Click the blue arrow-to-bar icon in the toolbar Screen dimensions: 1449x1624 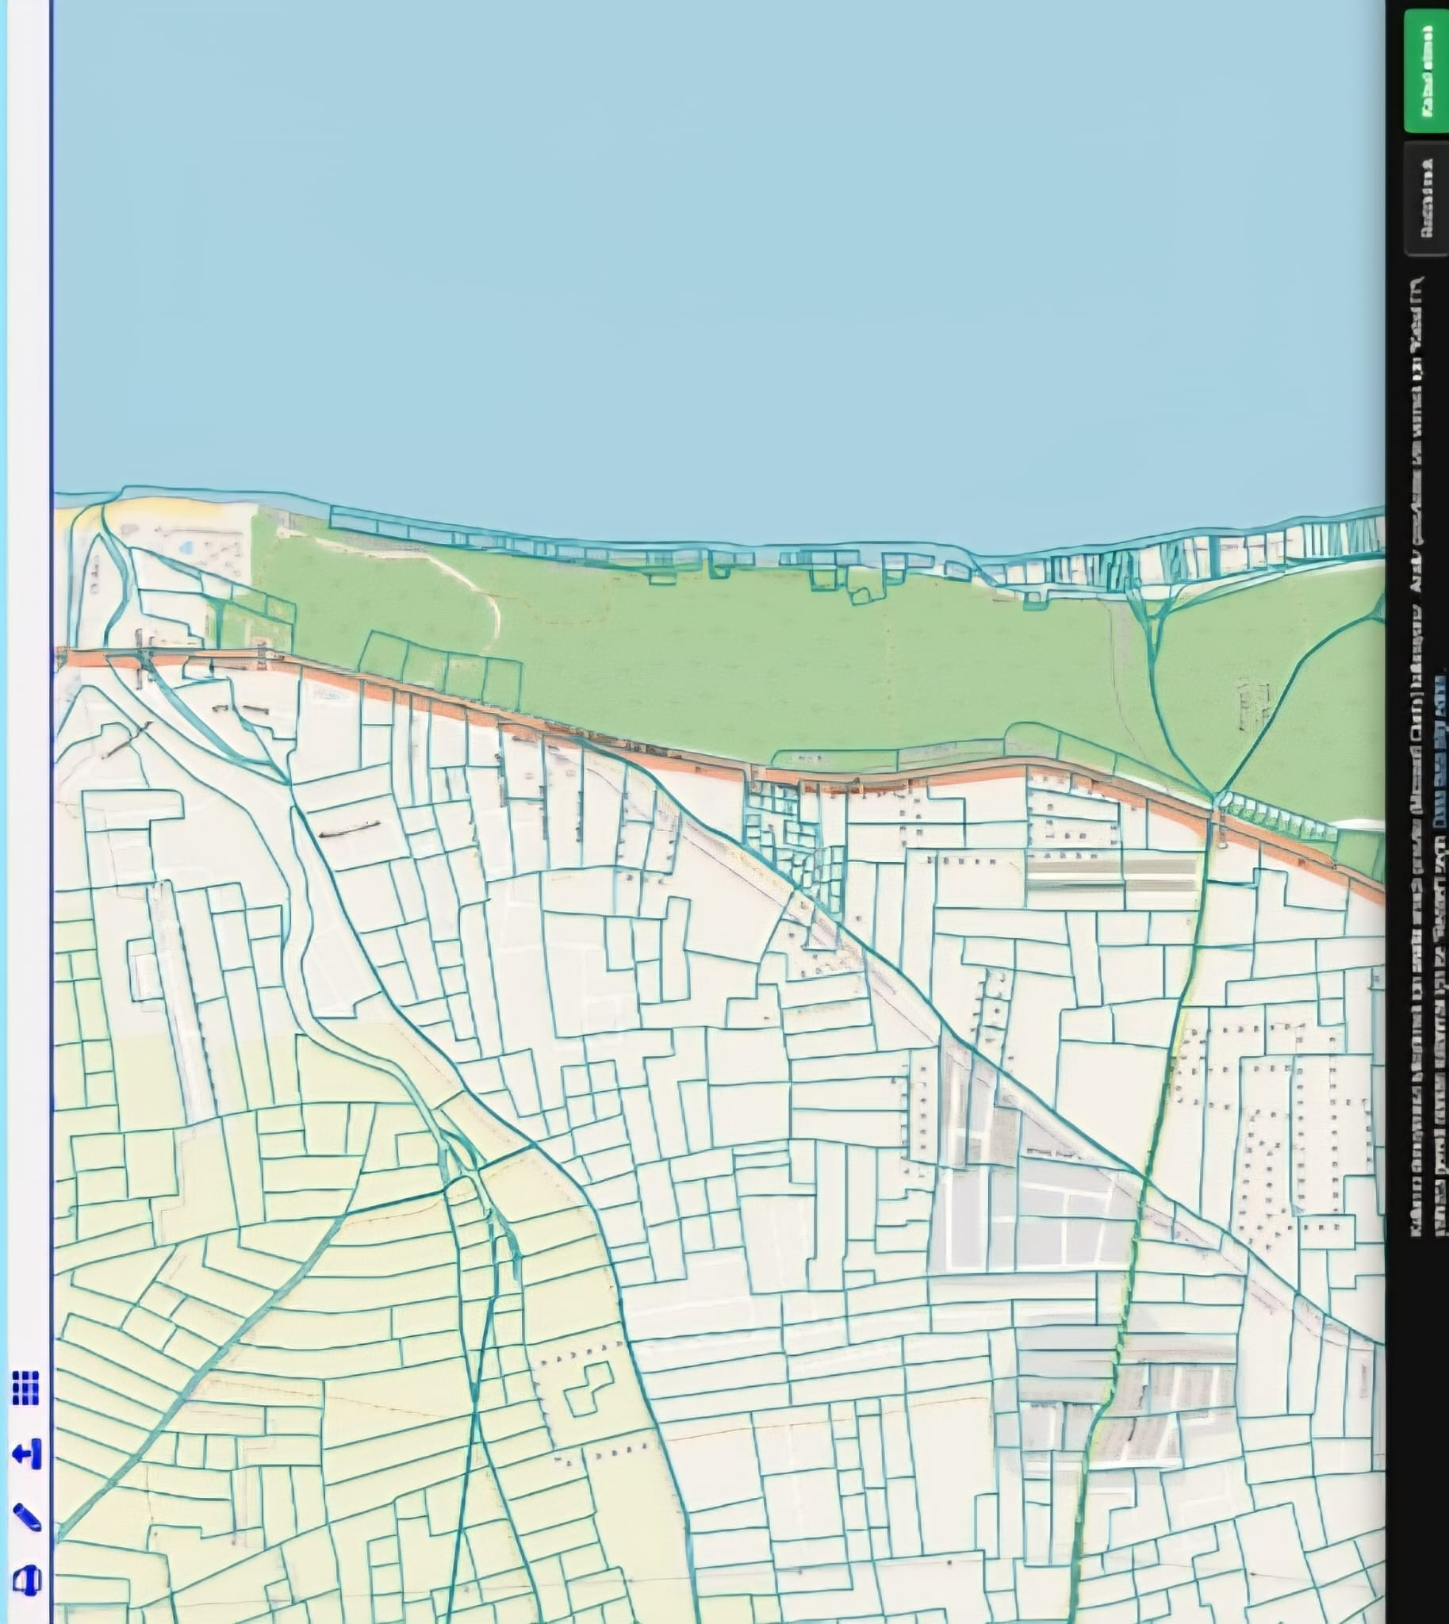[x=27, y=1454]
